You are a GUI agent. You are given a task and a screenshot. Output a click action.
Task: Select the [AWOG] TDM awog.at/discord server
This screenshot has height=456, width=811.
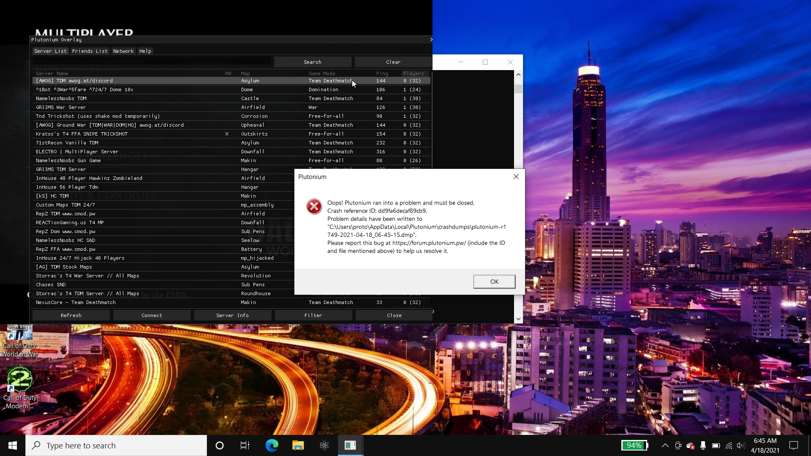(231, 81)
